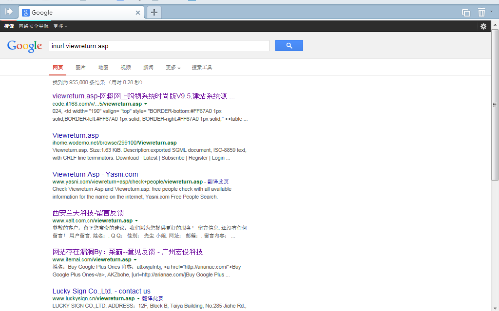Click the scrollbar up arrow

point(495,24)
